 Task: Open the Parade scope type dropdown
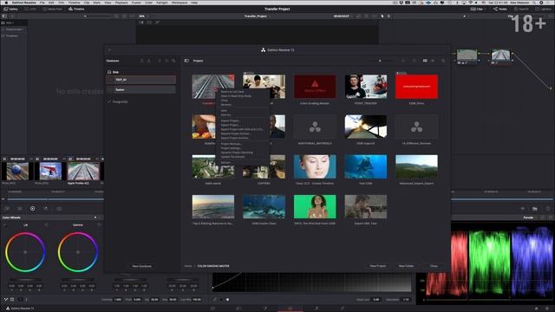[528, 218]
